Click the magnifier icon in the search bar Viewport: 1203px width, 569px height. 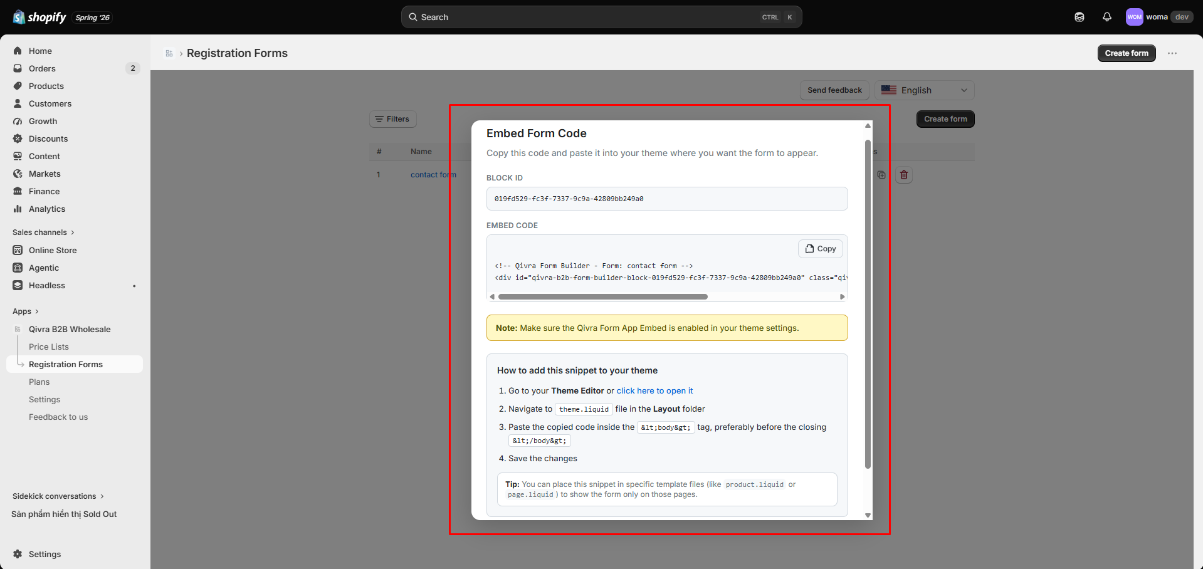click(413, 17)
